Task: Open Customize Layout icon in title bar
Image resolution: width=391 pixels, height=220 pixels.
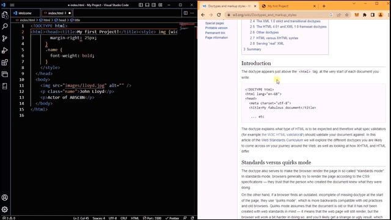Action: tap(160, 5)
